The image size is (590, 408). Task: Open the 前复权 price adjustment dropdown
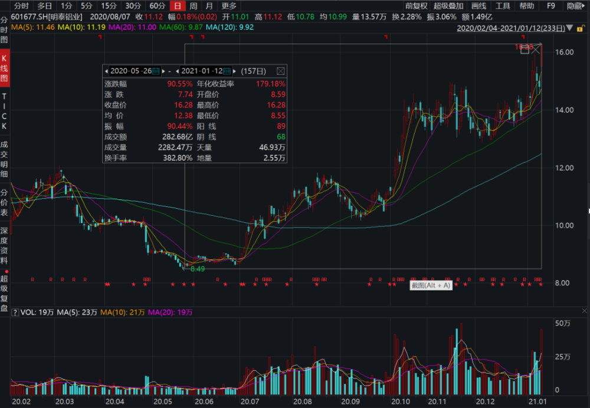pyautogui.click(x=416, y=6)
